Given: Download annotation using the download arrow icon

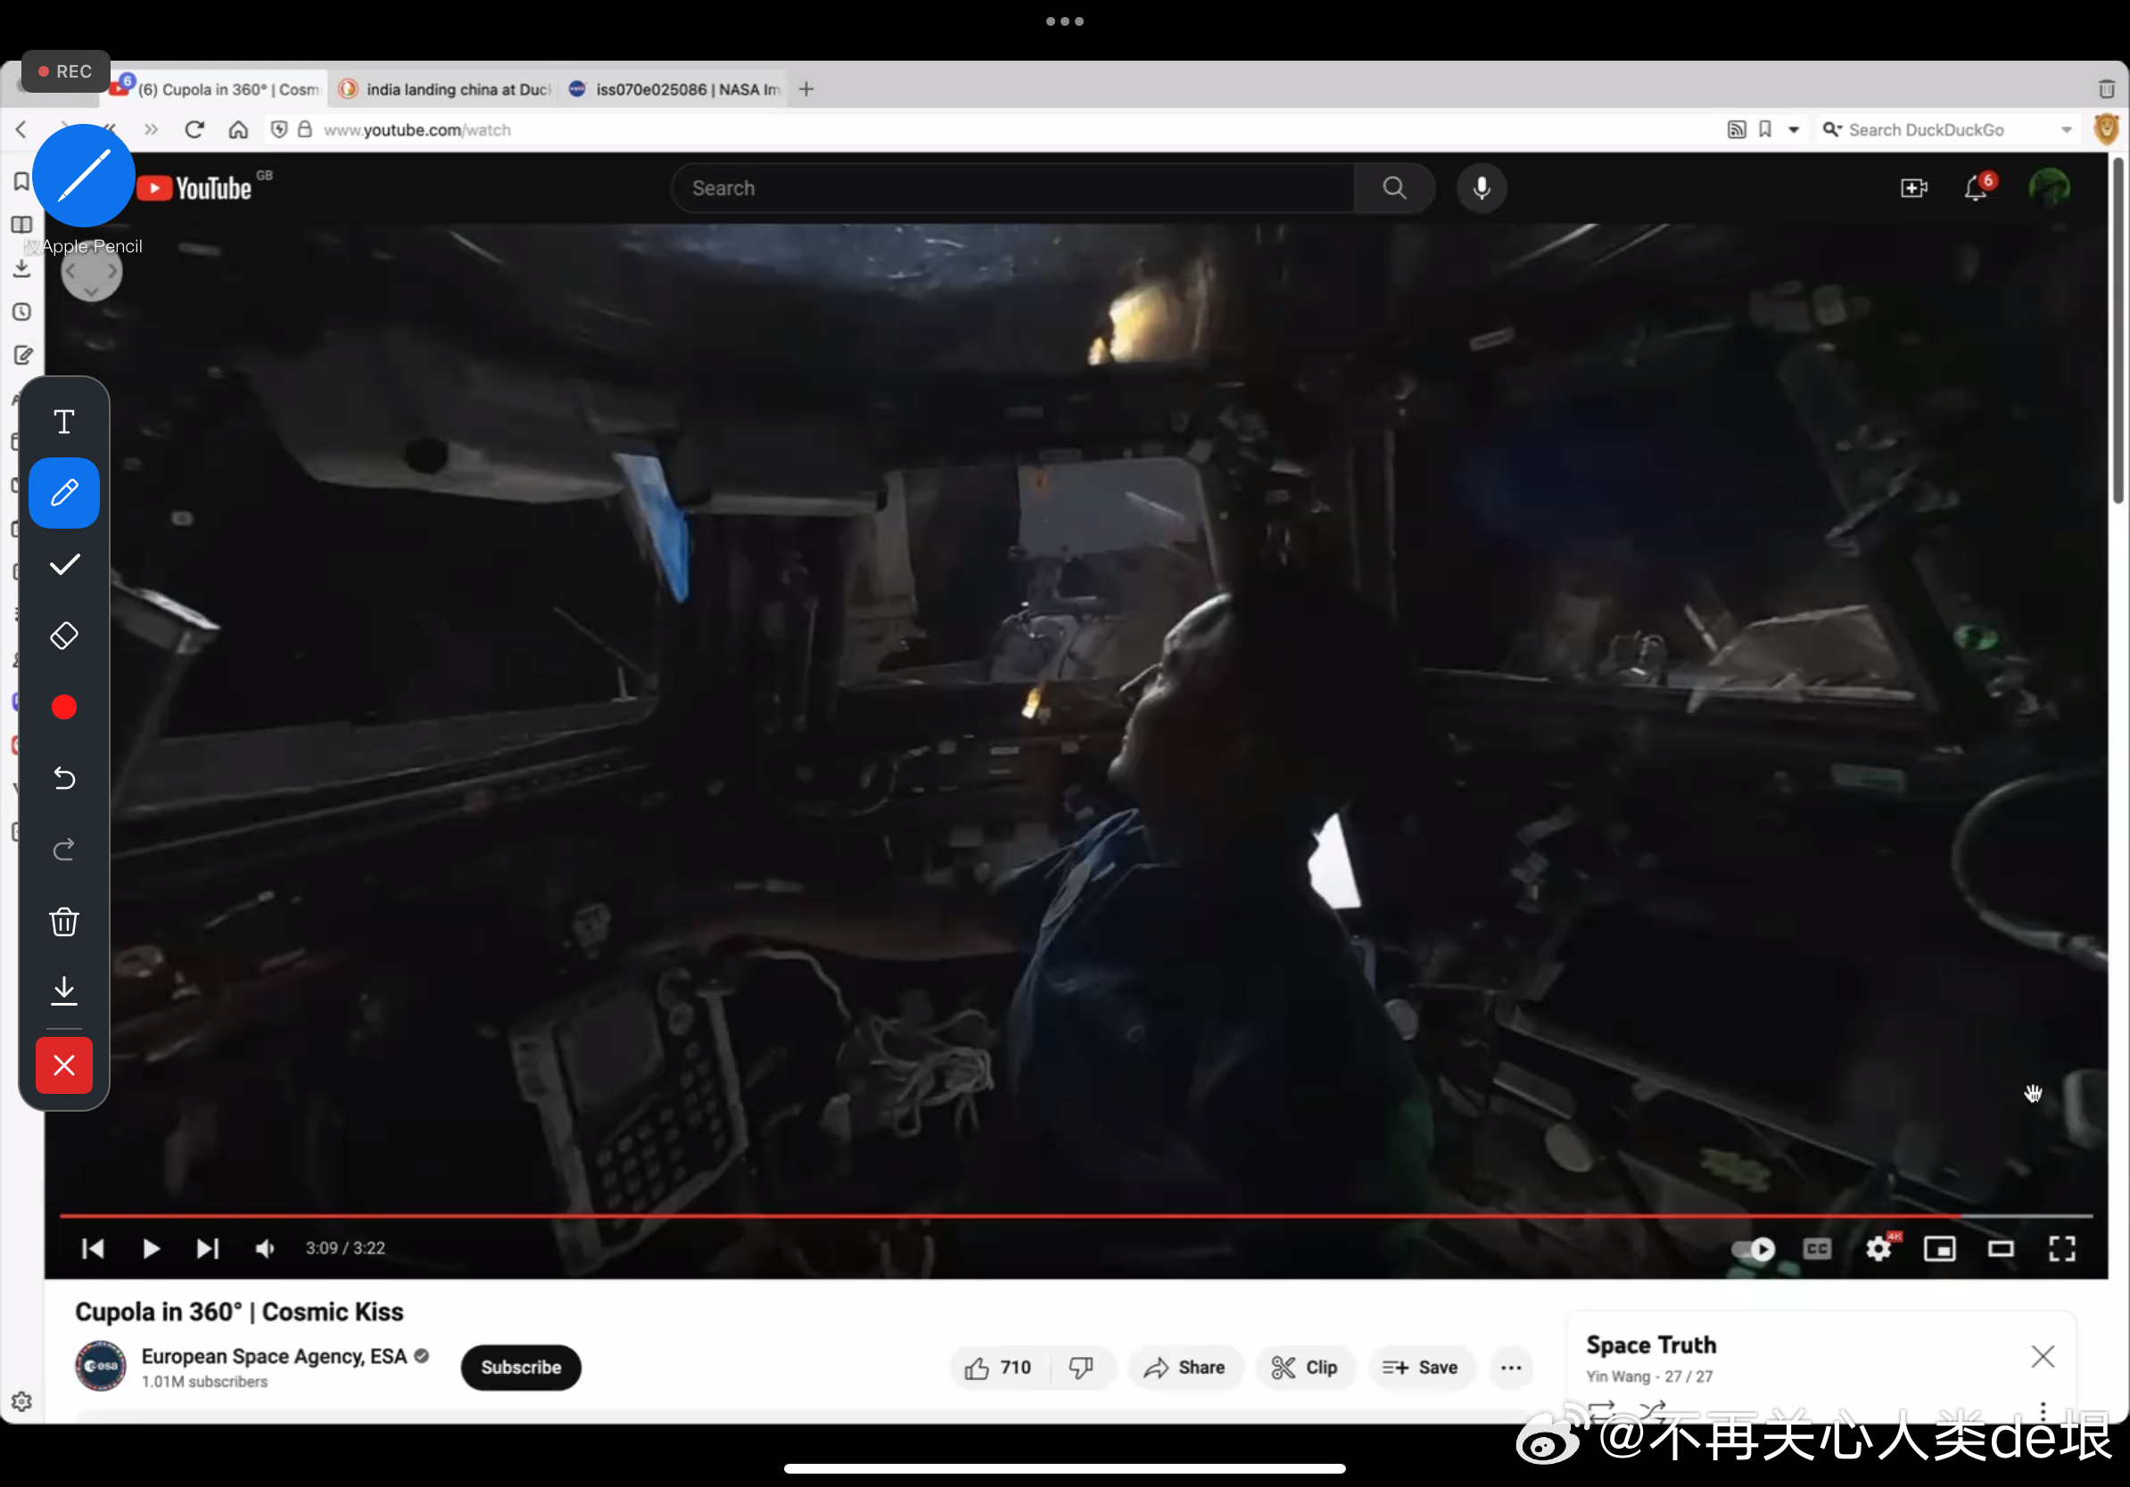Looking at the screenshot, I should click(x=64, y=990).
